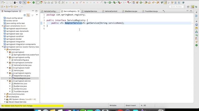199x111 pixels.
Task: Collapse the com.springboot.registry package
Action: [7, 73]
